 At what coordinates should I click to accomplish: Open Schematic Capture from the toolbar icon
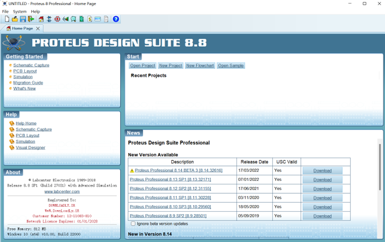[49, 19]
